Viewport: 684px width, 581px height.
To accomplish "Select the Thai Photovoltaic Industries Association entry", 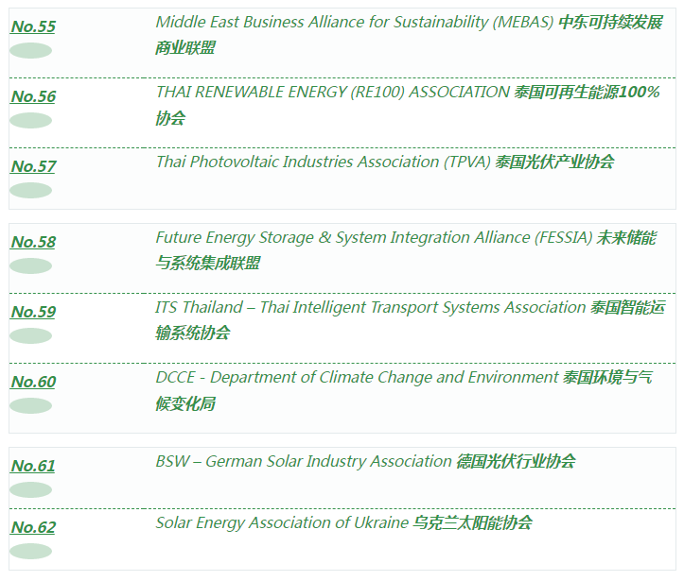I will coord(324,162).
